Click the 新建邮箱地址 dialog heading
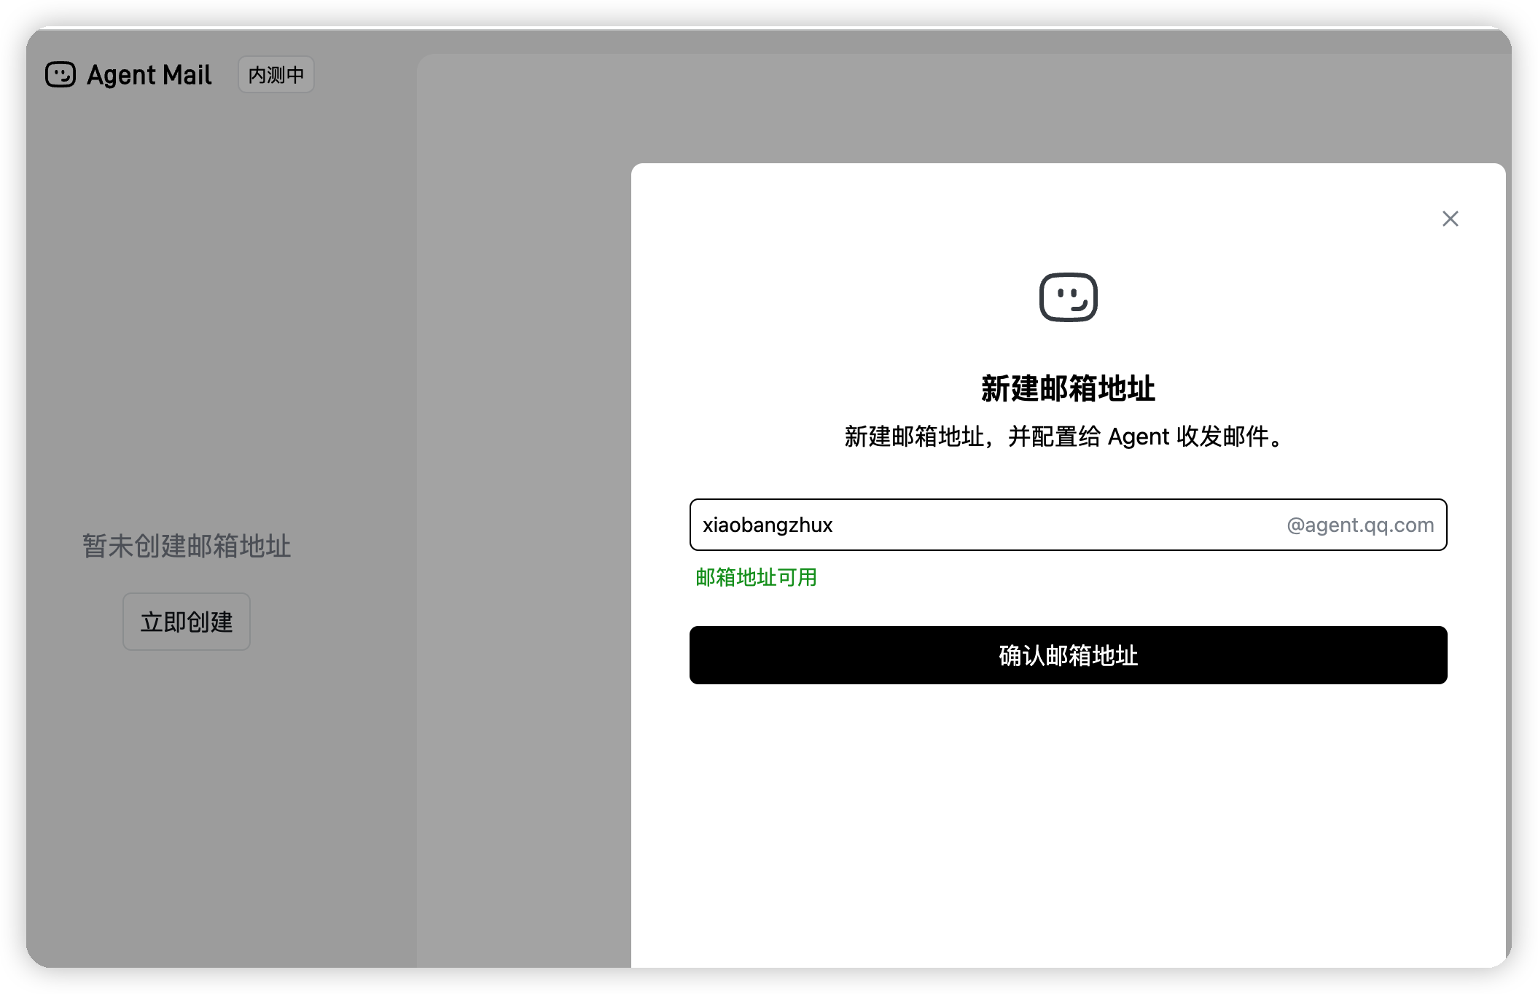 (x=1068, y=388)
